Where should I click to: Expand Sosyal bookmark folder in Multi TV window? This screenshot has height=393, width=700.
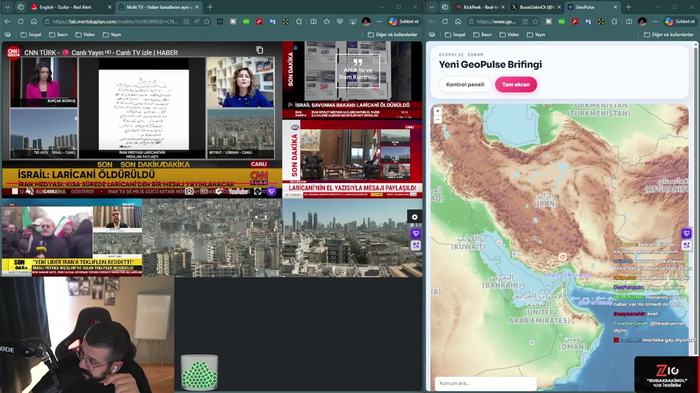coord(31,34)
